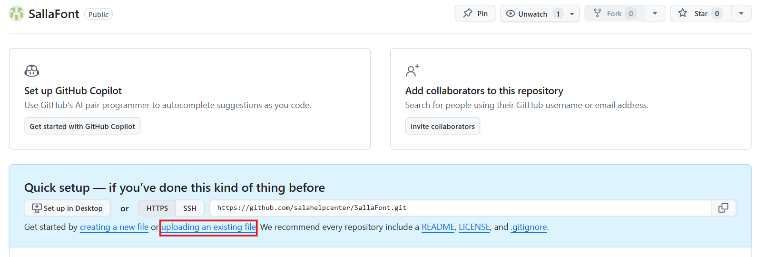The width and height of the screenshot is (757, 257).
Task: Open the Fork options dropdown arrow
Action: (x=655, y=14)
